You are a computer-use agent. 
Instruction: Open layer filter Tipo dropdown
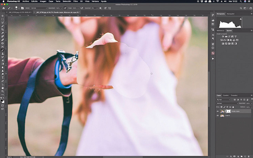(223, 100)
